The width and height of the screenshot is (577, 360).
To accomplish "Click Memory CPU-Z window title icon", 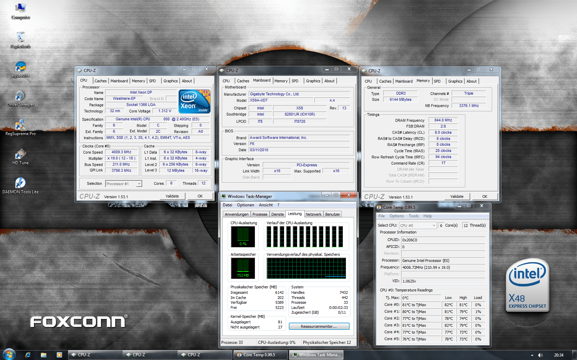I will coord(364,71).
